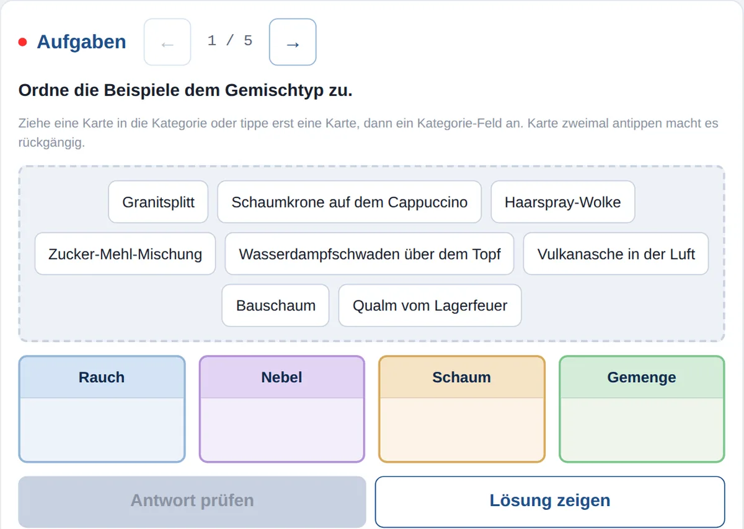Image resolution: width=744 pixels, height=529 pixels.
Task: Select the Haarspray-Wolke card
Action: pyautogui.click(x=563, y=202)
